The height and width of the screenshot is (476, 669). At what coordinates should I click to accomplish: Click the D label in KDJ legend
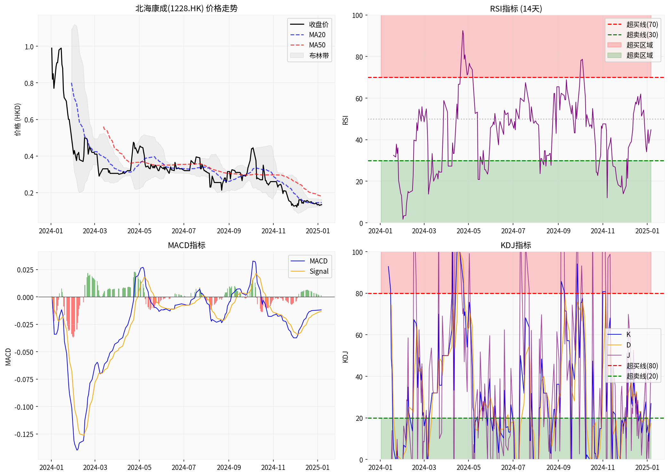[629, 345]
